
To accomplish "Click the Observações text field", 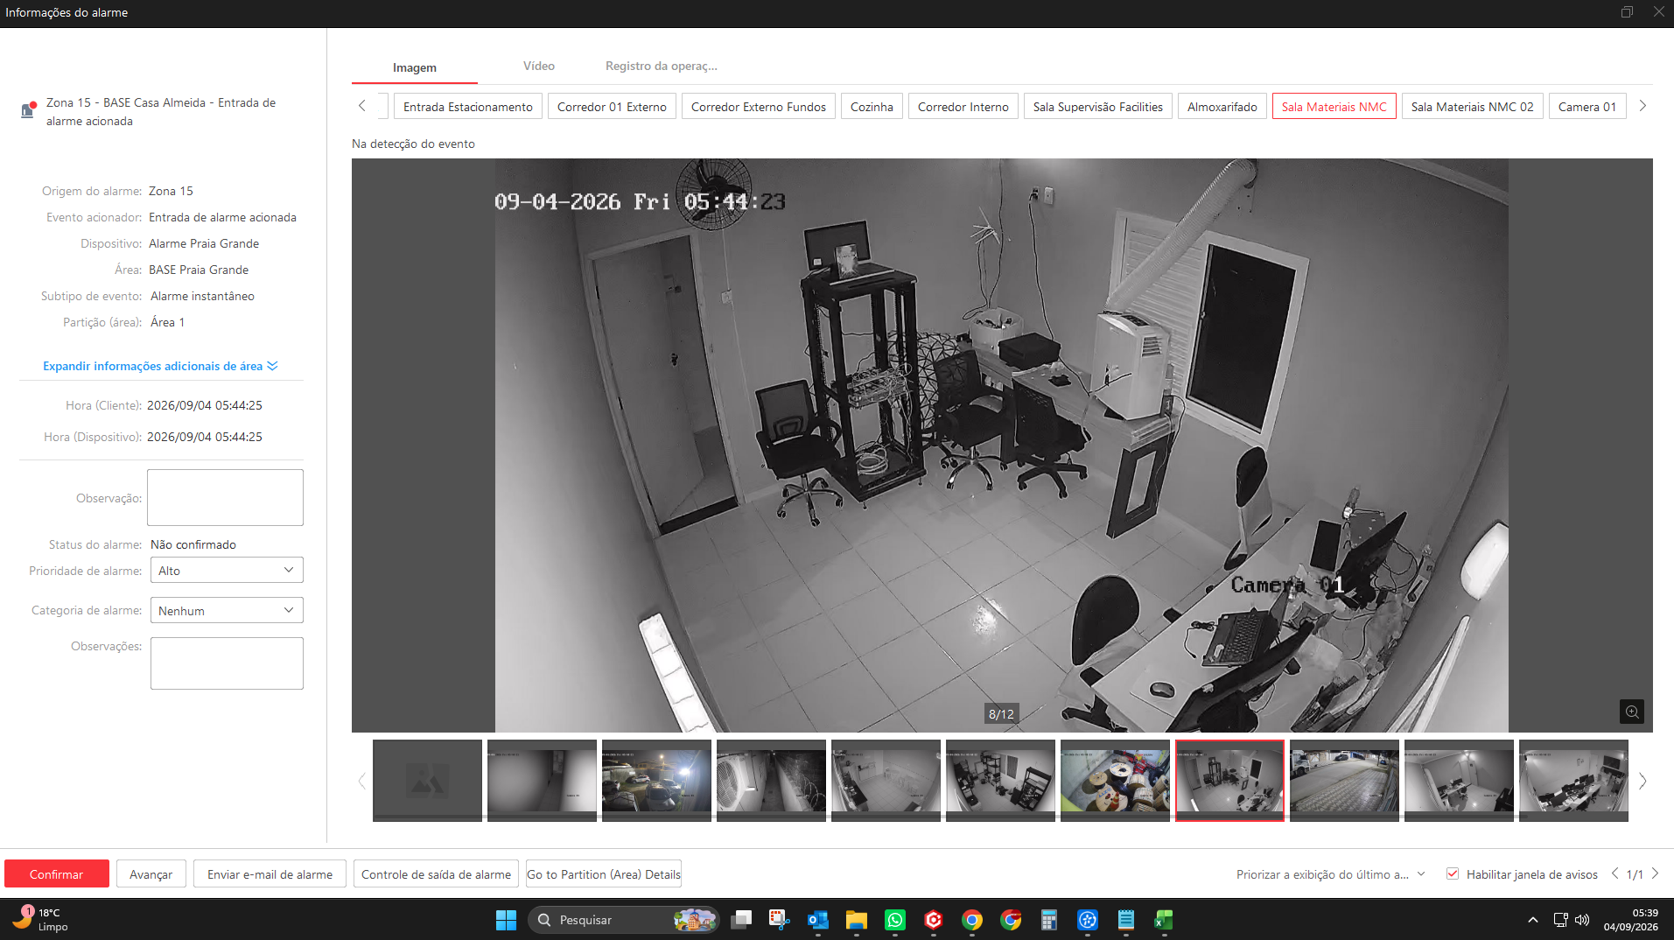I will tap(227, 663).
